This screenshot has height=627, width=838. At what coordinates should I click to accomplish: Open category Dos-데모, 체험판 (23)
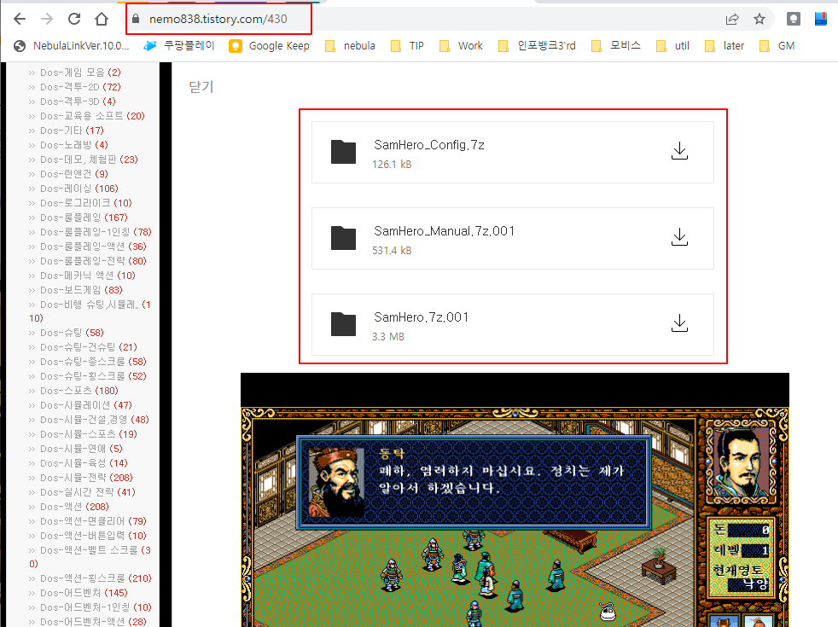[x=89, y=160]
